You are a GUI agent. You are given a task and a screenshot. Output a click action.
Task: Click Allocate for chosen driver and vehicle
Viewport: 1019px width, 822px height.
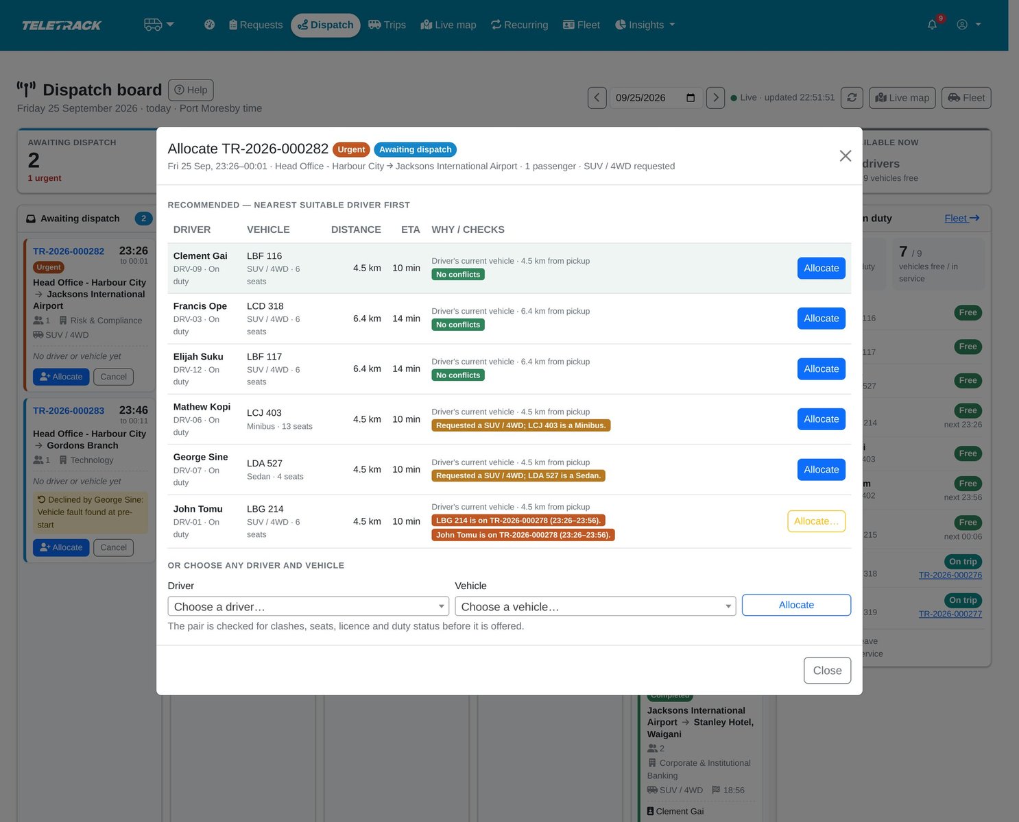pos(796,605)
